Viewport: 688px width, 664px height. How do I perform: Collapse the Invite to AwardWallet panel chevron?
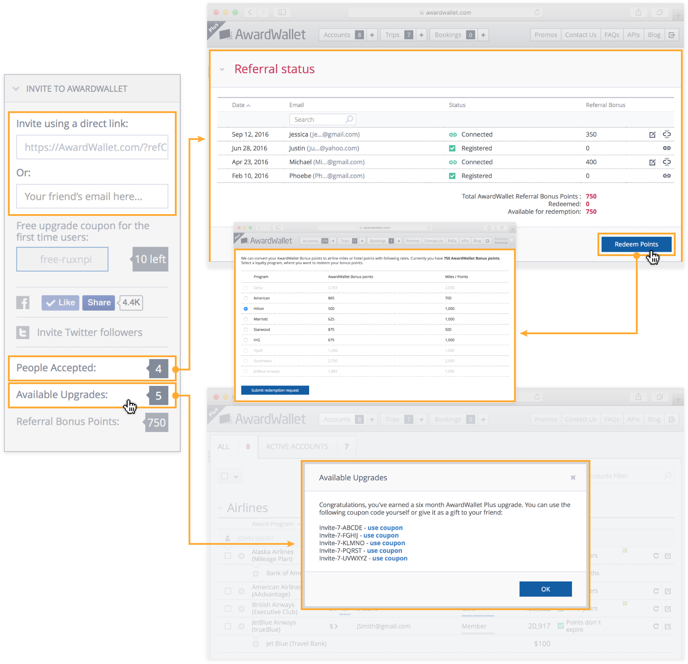coord(16,89)
